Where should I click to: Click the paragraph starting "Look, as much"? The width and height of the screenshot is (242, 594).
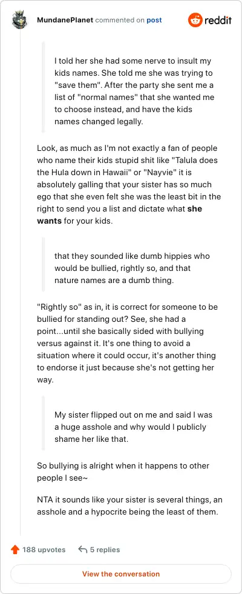tap(129, 184)
